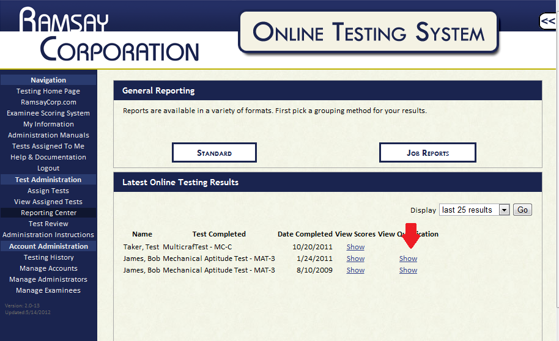Click the Ramsay Corporation logo
Image resolution: width=559 pixels, height=341 pixels.
[109, 35]
